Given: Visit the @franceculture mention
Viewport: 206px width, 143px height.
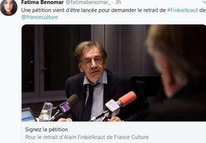Looking at the screenshot, I should click(40, 17).
